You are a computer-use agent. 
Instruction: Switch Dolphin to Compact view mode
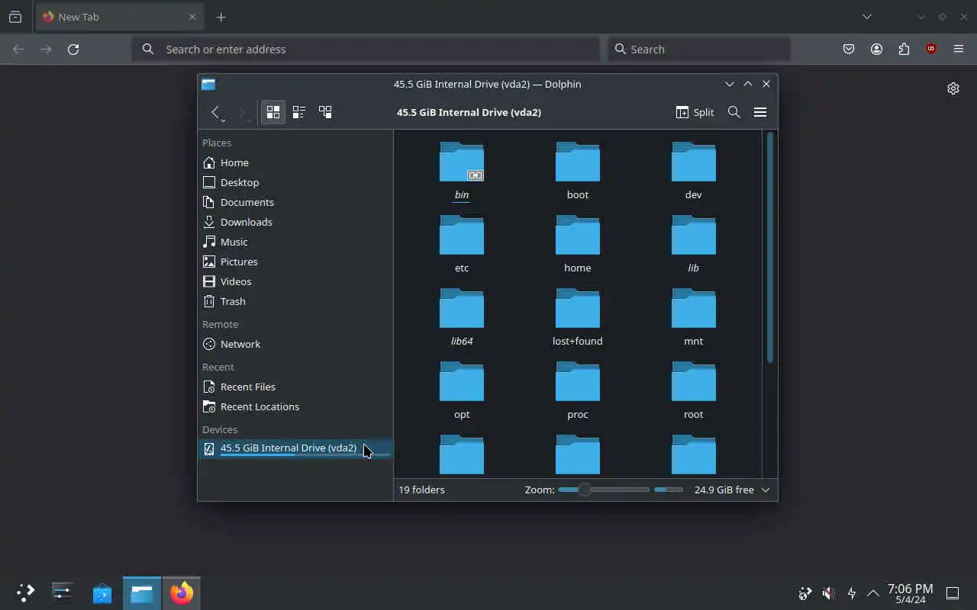[x=299, y=112]
